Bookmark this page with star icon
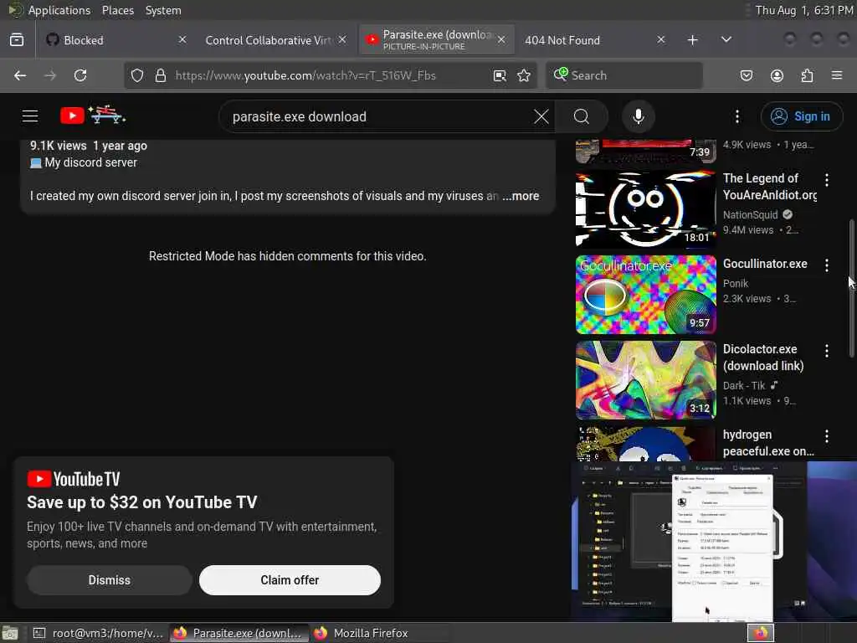Image resolution: width=857 pixels, height=643 pixels. [x=524, y=75]
